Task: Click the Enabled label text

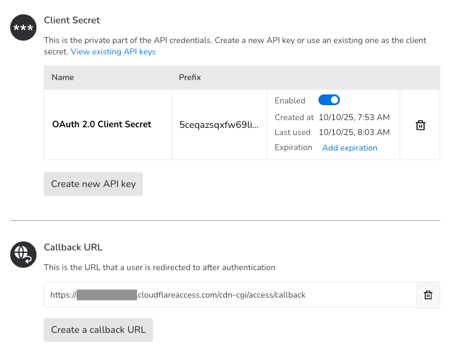Action: point(290,101)
